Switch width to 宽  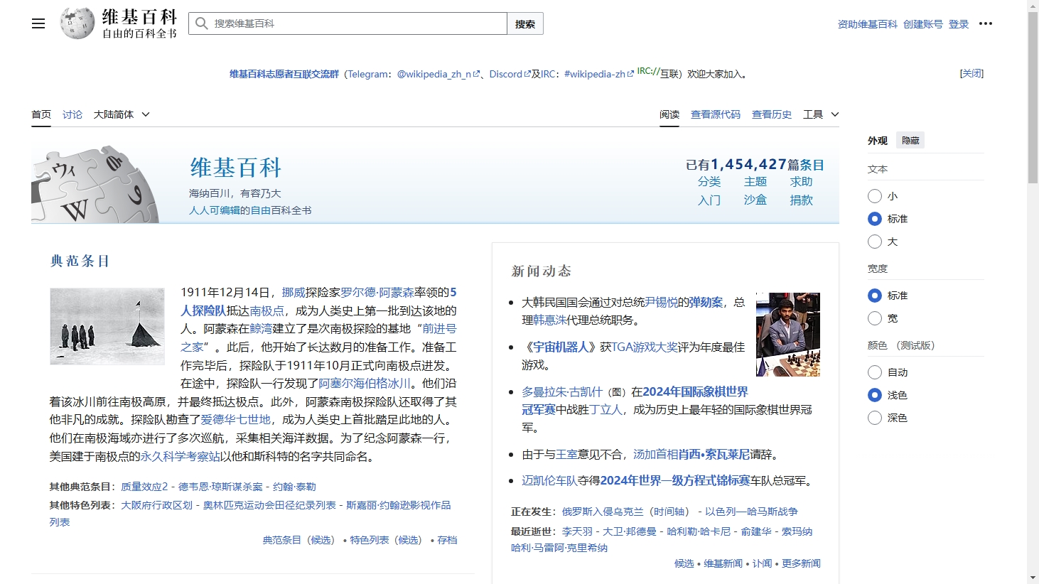point(875,318)
